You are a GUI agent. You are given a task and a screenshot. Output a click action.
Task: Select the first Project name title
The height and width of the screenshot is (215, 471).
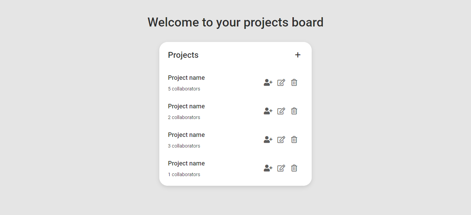click(186, 78)
